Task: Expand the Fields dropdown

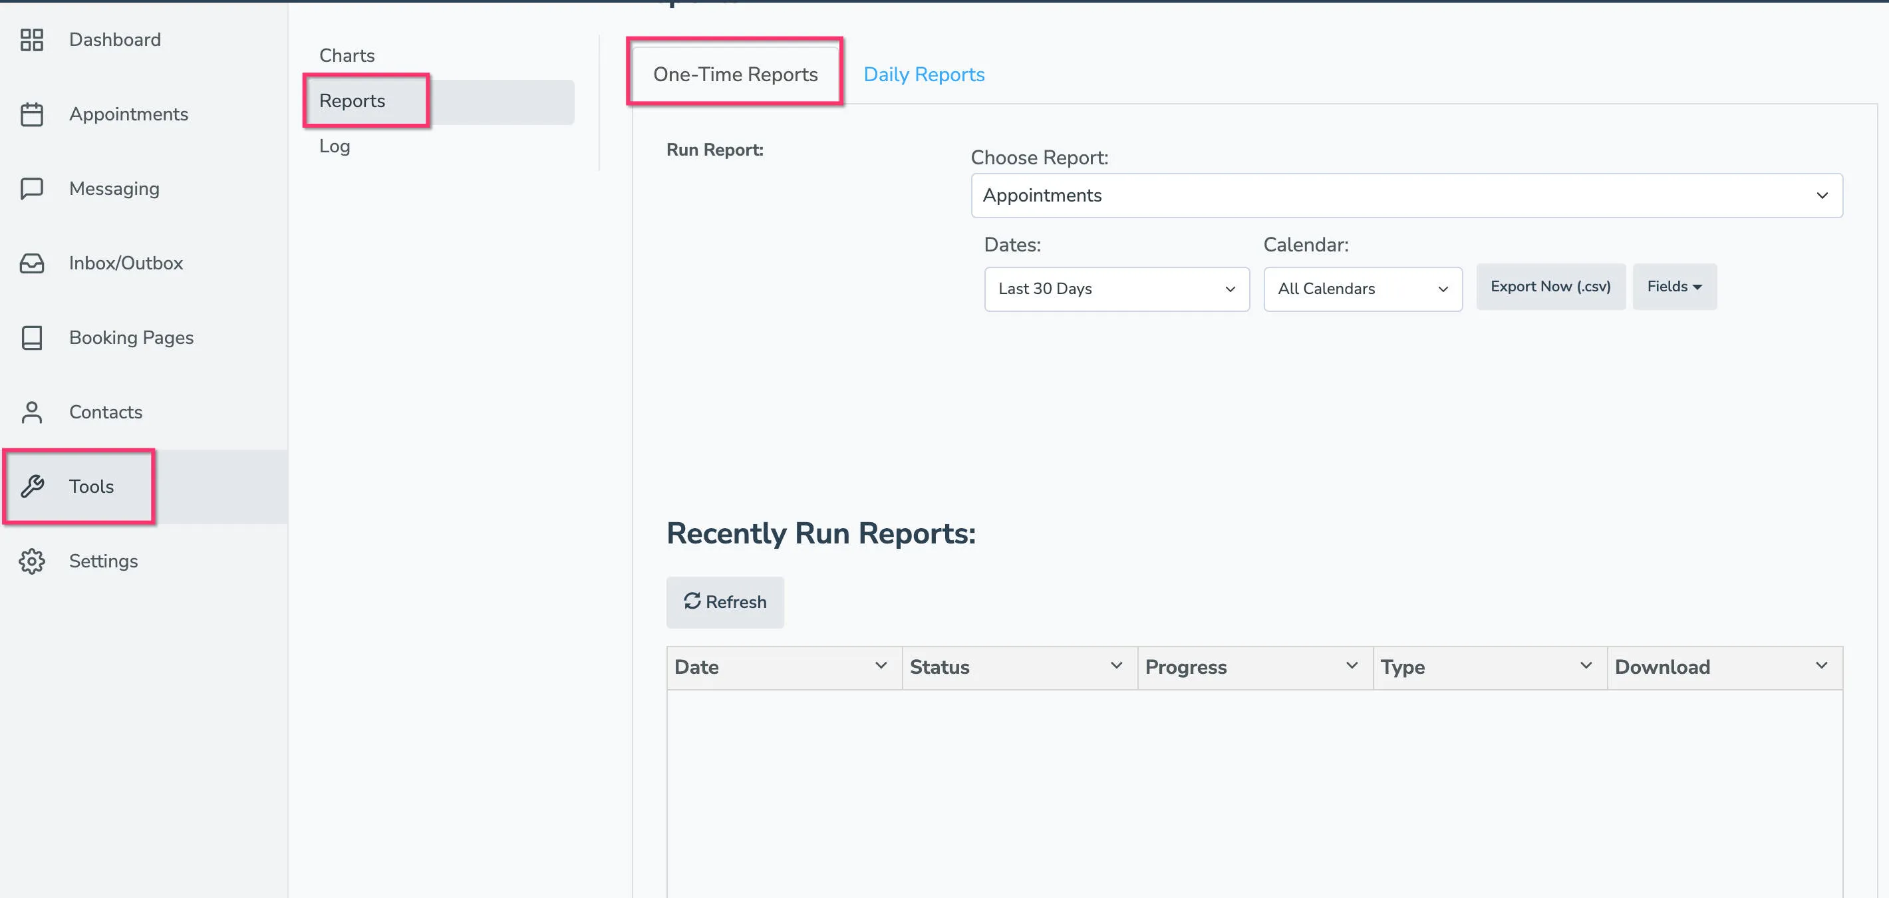Action: pyautogui.click(x=1674, y=286)
